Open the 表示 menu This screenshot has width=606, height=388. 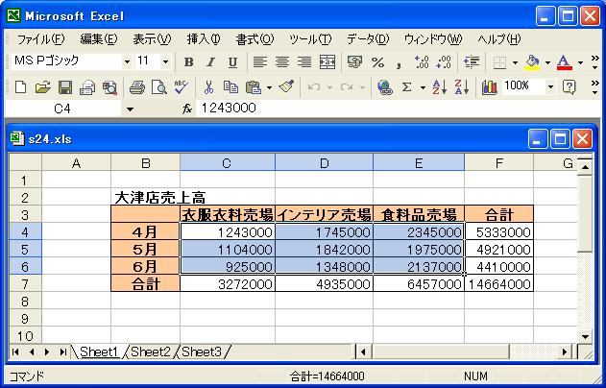coord(152,39)
